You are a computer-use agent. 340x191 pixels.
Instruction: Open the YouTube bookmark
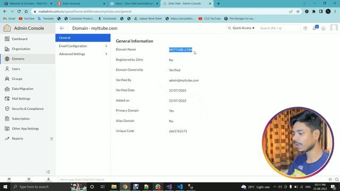coord(27,19)
